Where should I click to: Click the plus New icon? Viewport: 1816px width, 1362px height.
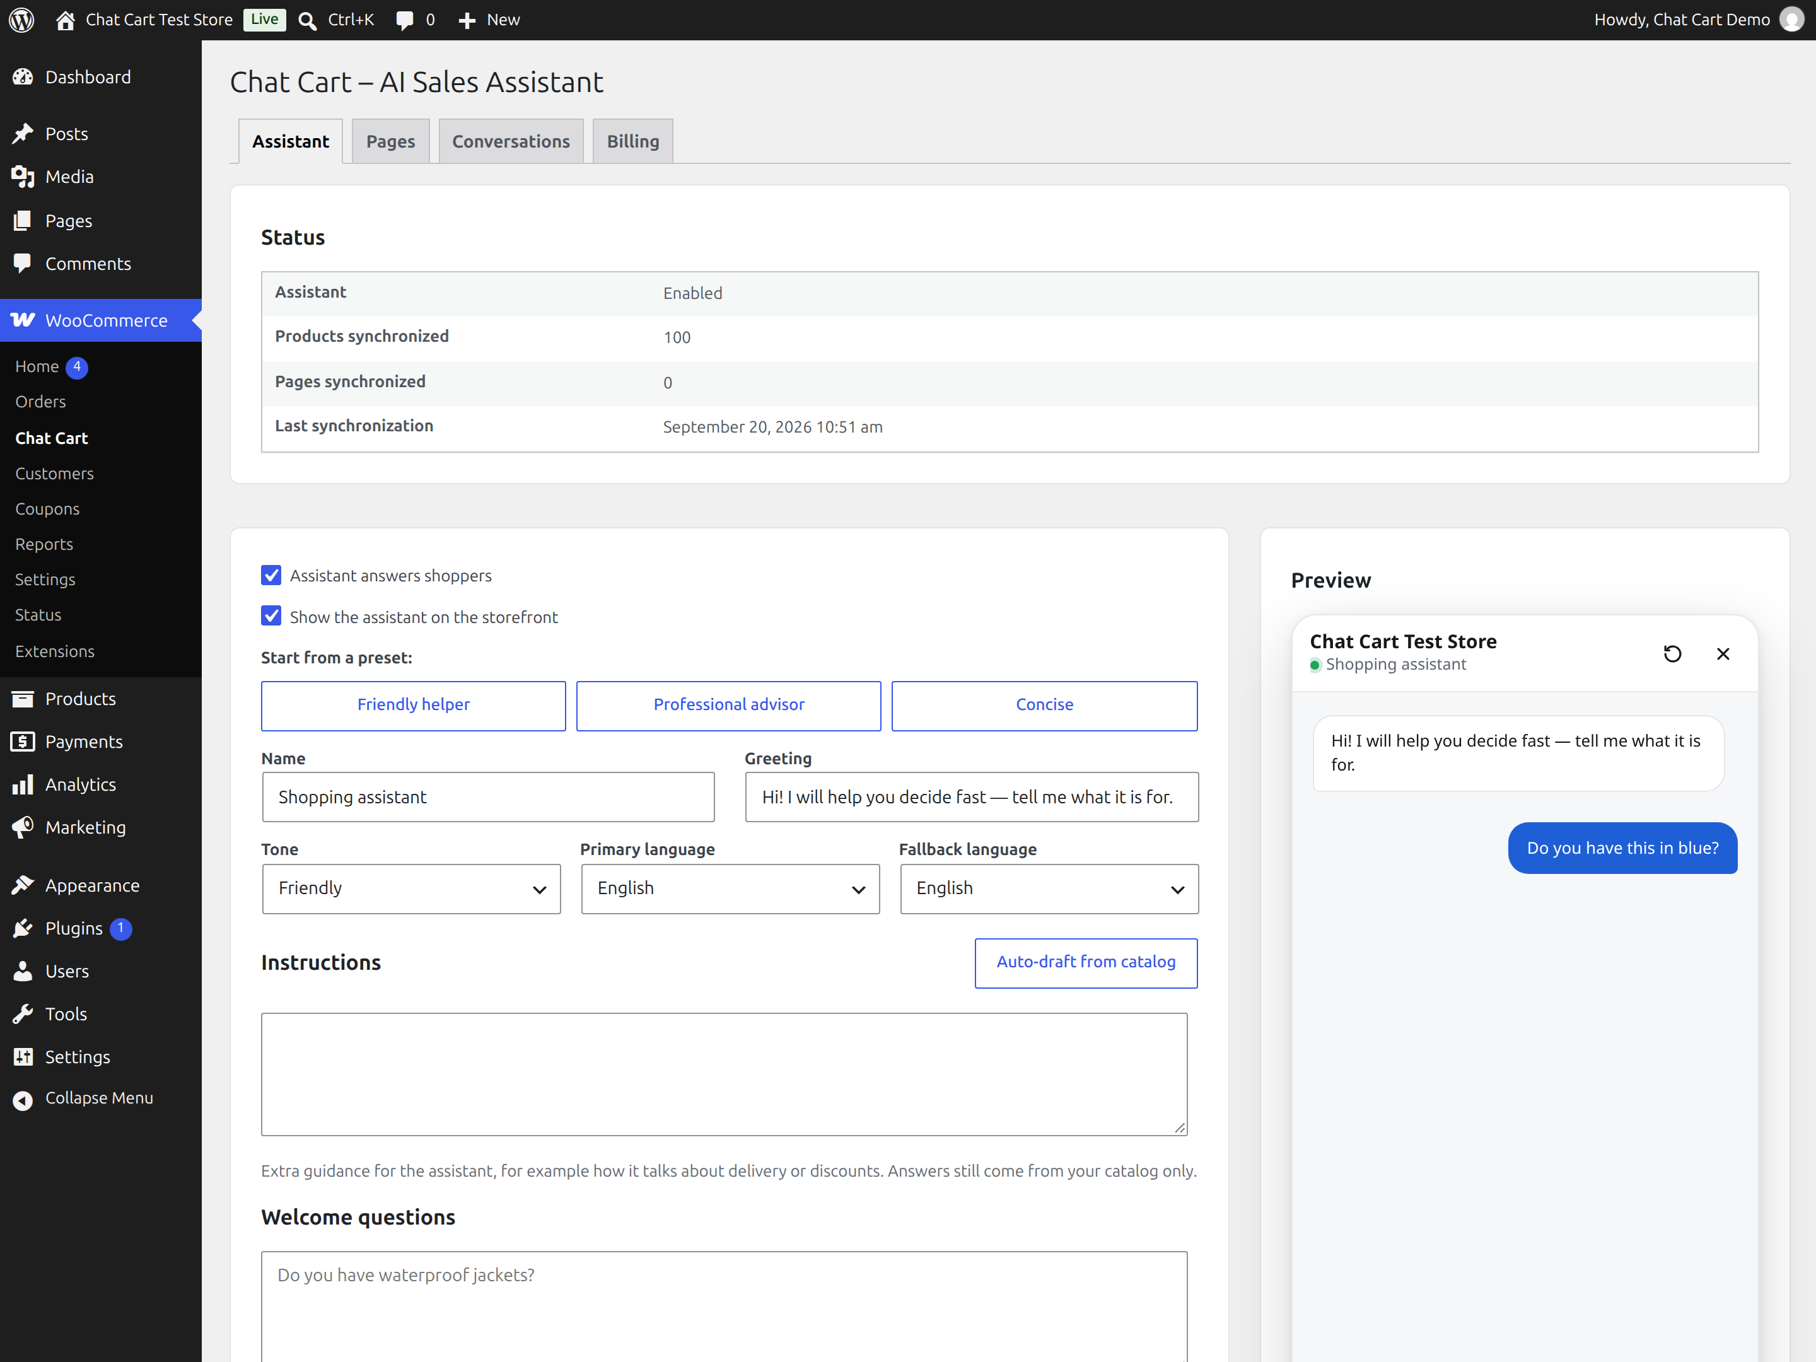467,21
